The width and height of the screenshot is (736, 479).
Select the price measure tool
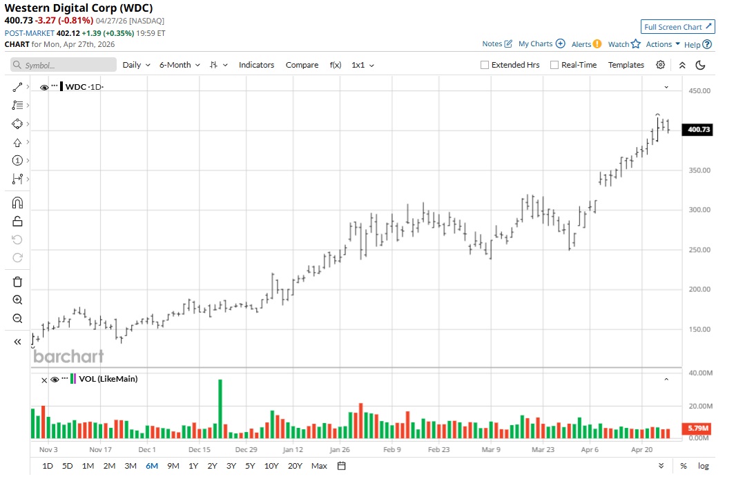point(17,179)
